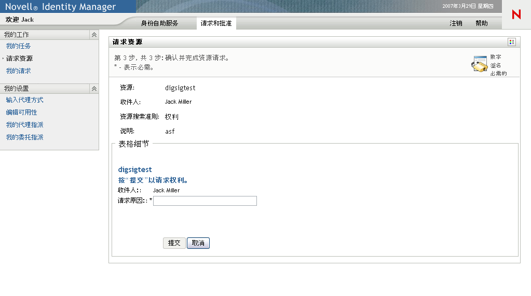Open 我的请求 link
531x296 pixels.
click(18, 71)
